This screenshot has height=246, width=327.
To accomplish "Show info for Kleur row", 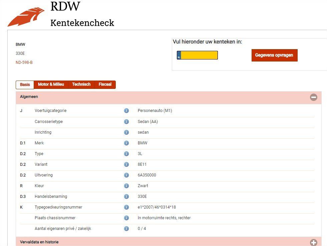I will (x=126, y=186).
